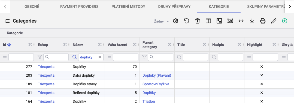Click sigma icon in Highlight column

click(274, 45)
